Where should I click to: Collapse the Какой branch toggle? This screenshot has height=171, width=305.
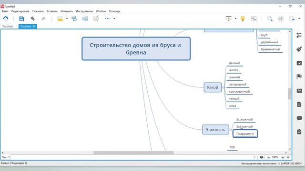click(x=223, y=87)
